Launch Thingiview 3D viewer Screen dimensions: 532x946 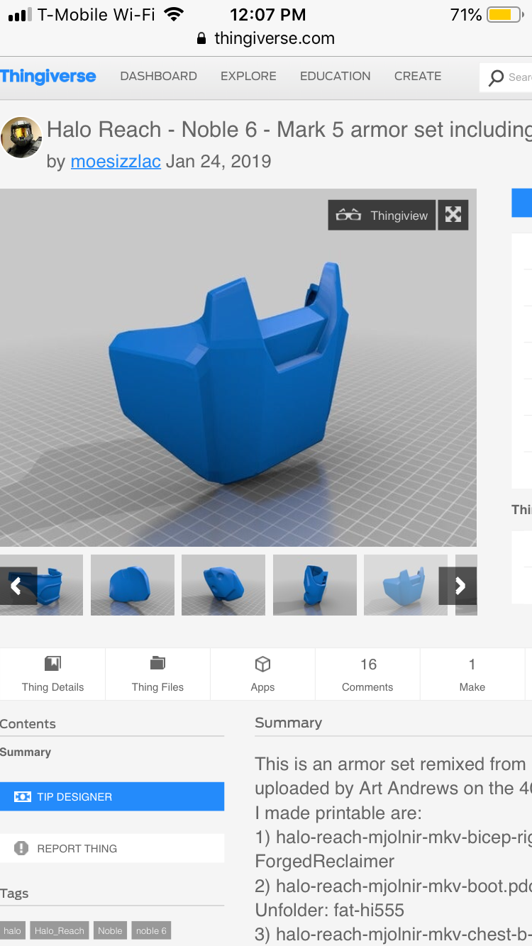(382, 216)
